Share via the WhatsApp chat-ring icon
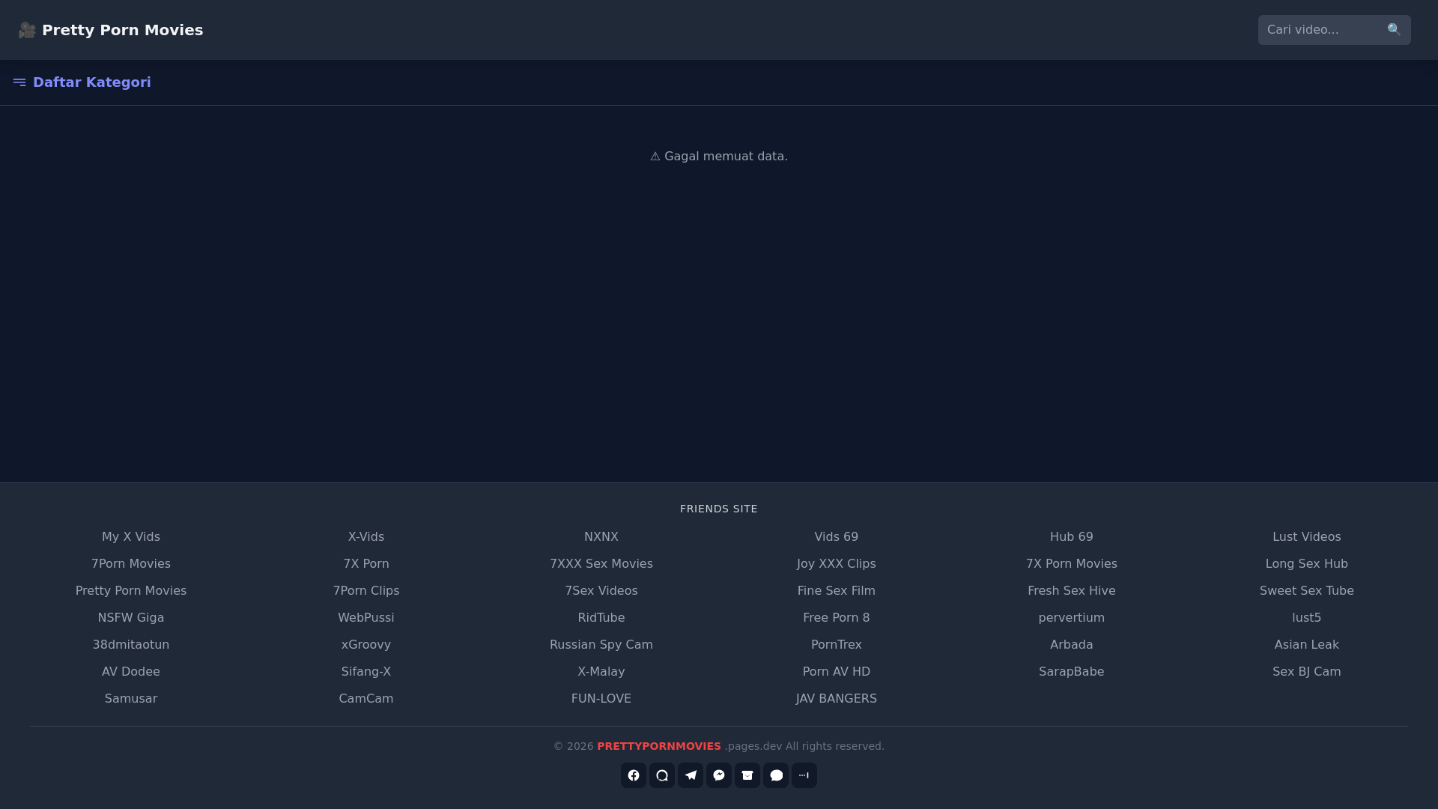Screen dimensions: 1438x809 point(662,775)
